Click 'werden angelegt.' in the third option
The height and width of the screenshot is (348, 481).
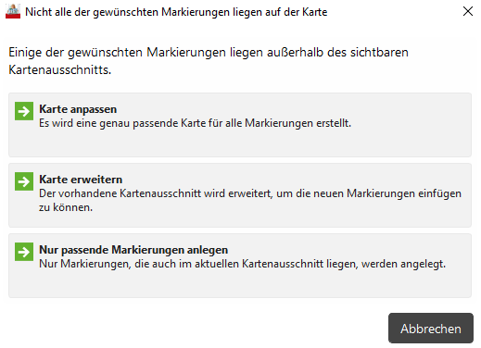click(403, 264)
